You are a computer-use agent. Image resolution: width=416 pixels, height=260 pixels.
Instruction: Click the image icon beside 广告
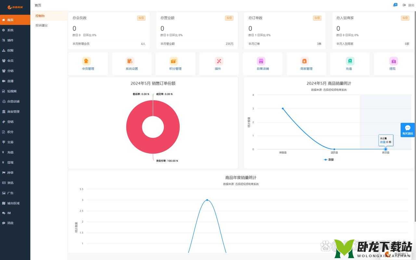[4, 193]
